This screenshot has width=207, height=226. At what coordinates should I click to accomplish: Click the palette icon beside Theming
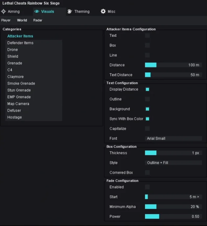tap(70, 11)
